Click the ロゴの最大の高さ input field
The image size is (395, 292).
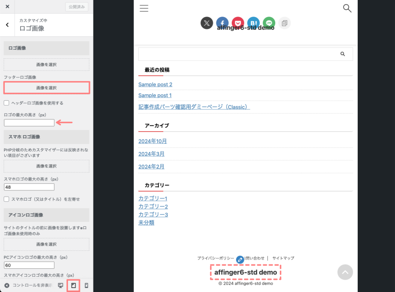(x=29, y=123)
